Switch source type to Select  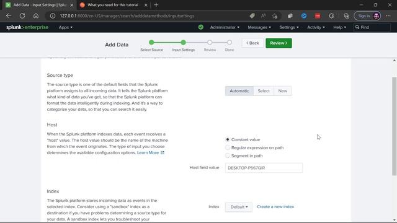[264, 91]
